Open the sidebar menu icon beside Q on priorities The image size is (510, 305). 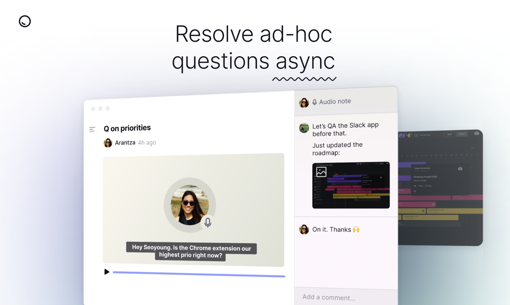click(92, 129)
